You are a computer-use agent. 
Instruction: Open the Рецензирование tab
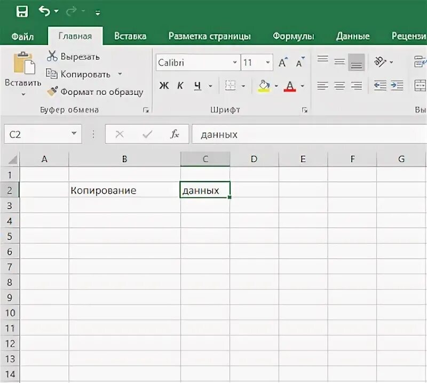tap(409, 36)
